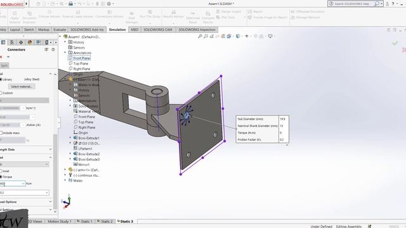Open the DimXpertManager tab icon
406x228 pixels.
[21, 42]
